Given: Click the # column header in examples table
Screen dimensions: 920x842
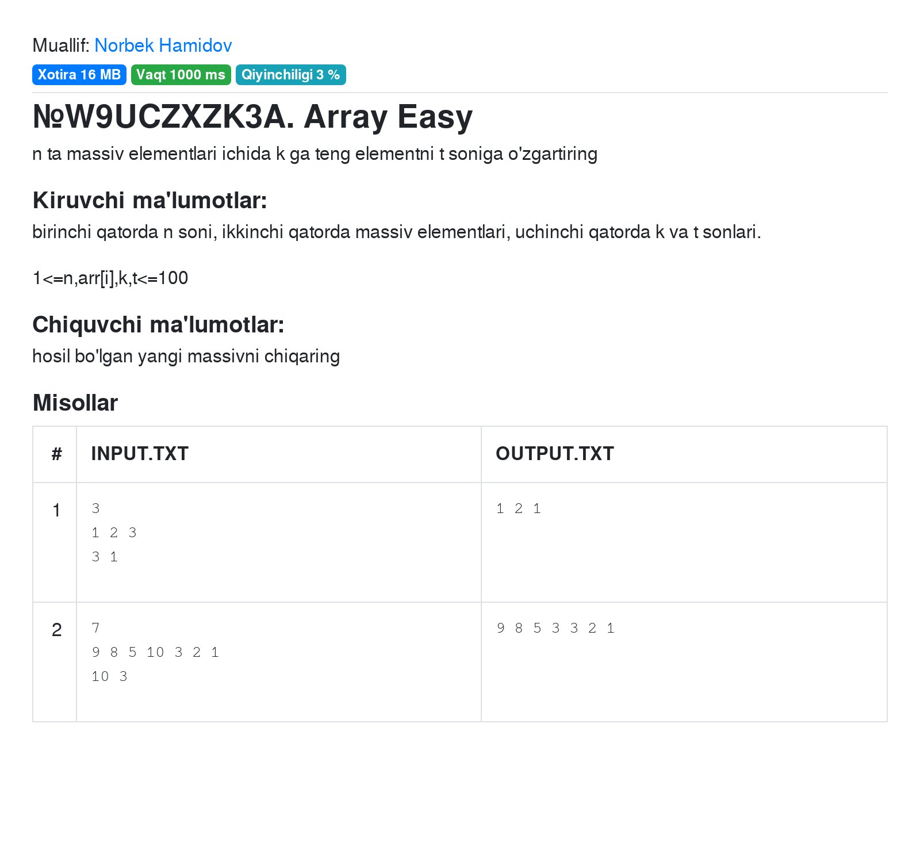Looking at the screenshot, I should tap(55, 454).
